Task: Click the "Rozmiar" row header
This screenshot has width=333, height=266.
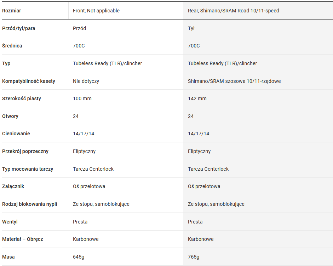Action: click(12, 11)
